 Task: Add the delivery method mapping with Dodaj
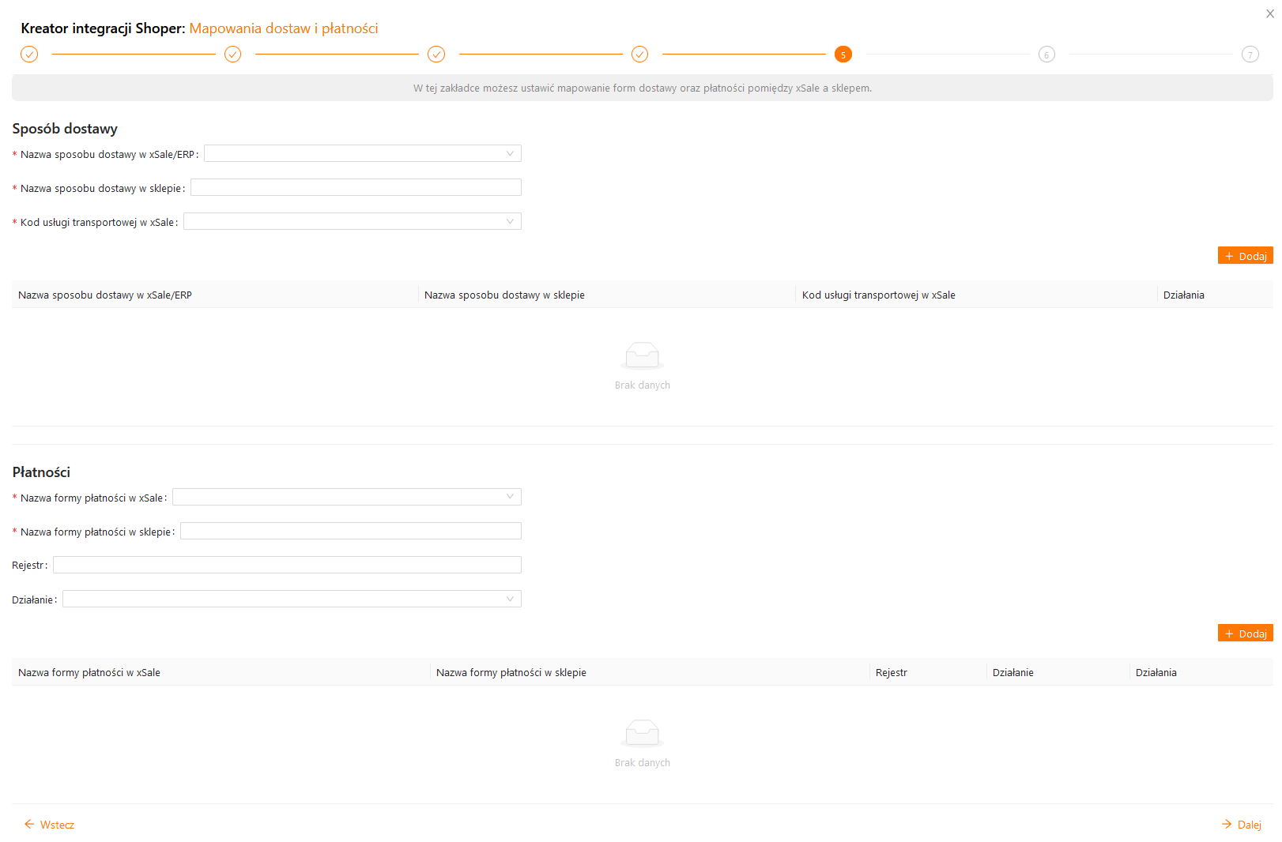pos(1245,256)
